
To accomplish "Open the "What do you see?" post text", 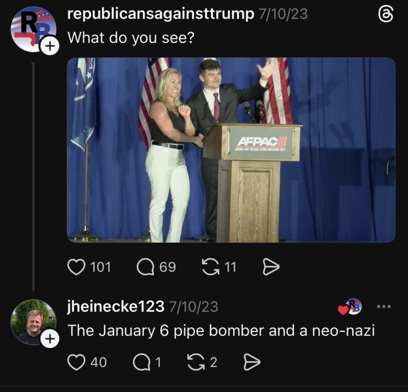I will [131, 37].
